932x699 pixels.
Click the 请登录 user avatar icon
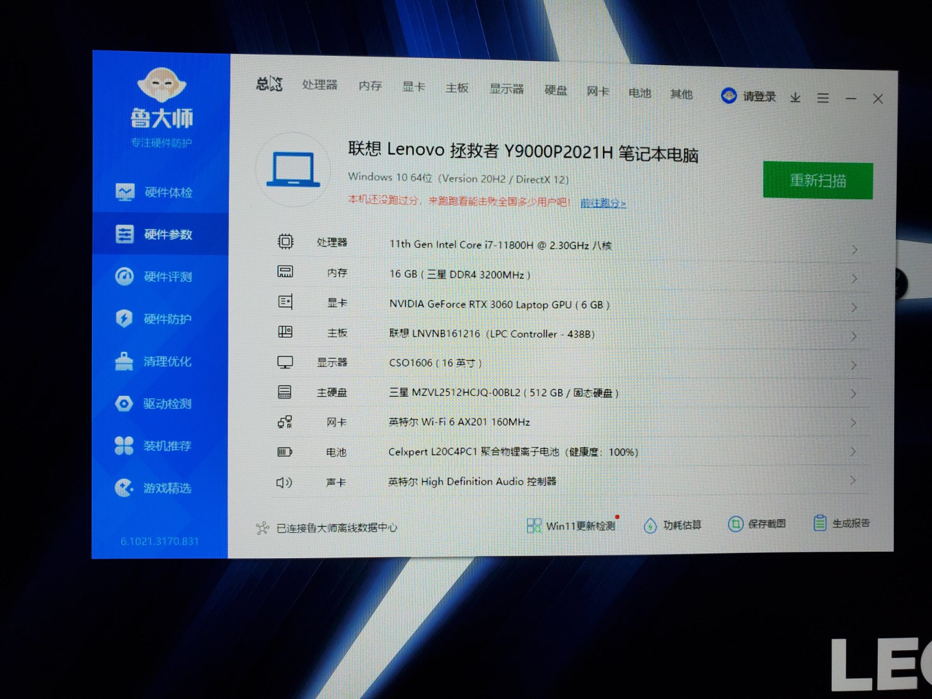(729, 96)
